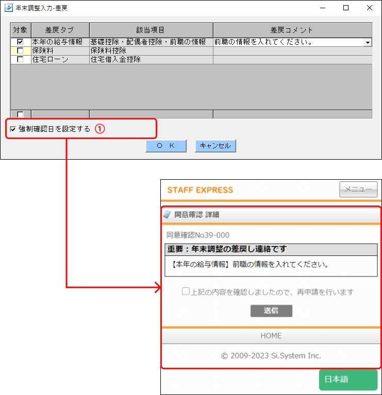Viewport: 382px width, 395px height.
Task: Select the 保険料 tab cell
Action: pos(60,50)
